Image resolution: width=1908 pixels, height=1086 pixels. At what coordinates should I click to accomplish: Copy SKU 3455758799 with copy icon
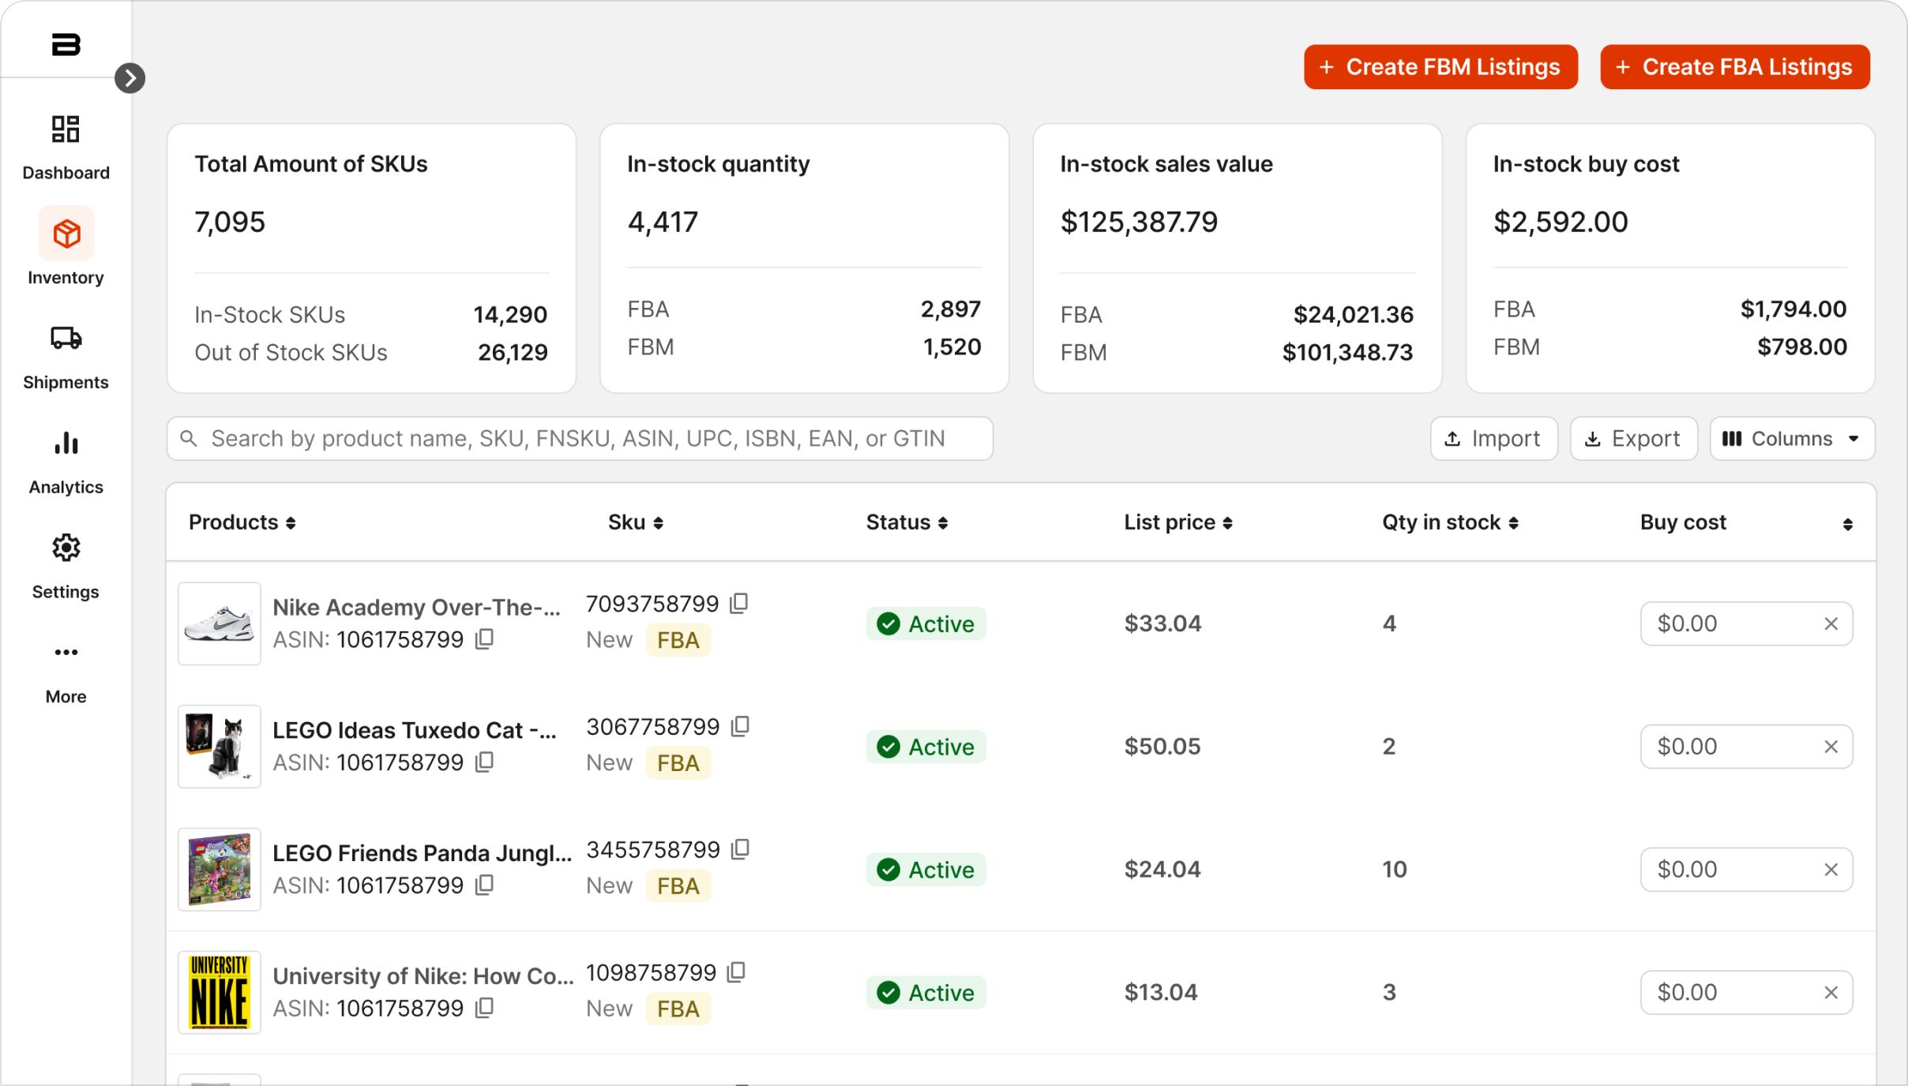tap(740, 849)
